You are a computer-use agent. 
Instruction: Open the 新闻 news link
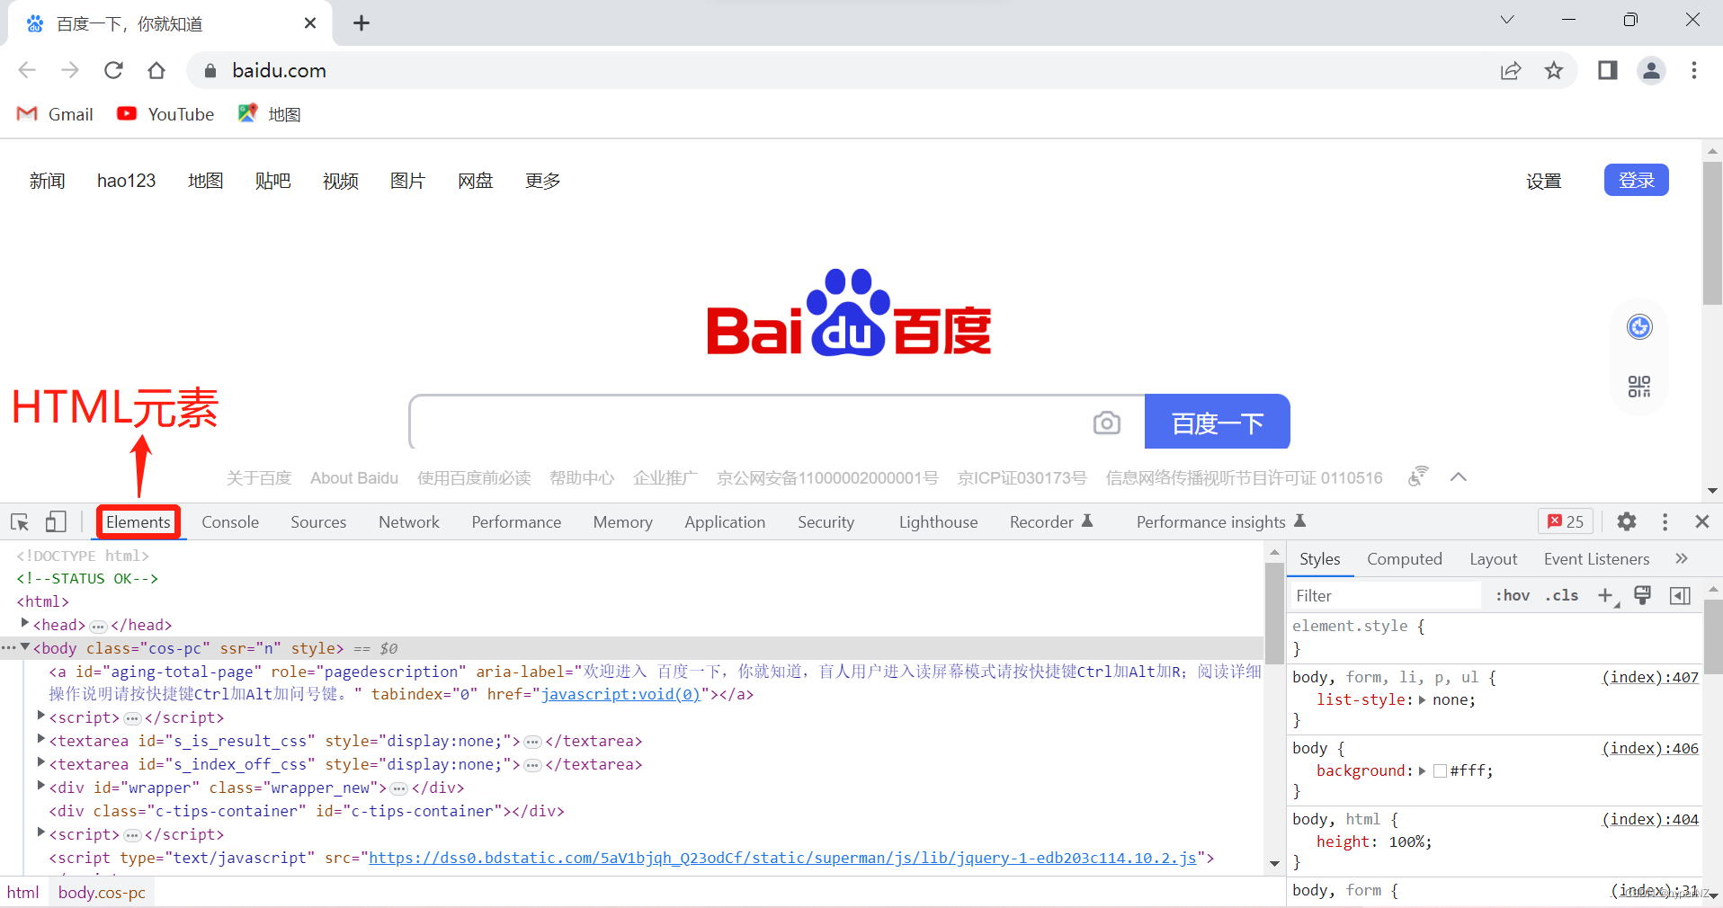(x=47, y=181)
